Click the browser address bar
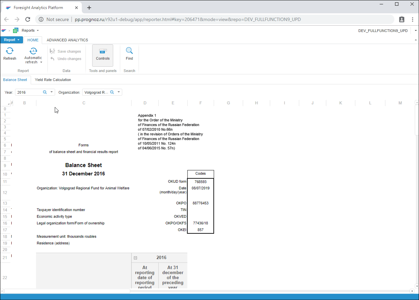Viewport: 419px width, 300px height. pyautogui.click(x=187, y=19)
